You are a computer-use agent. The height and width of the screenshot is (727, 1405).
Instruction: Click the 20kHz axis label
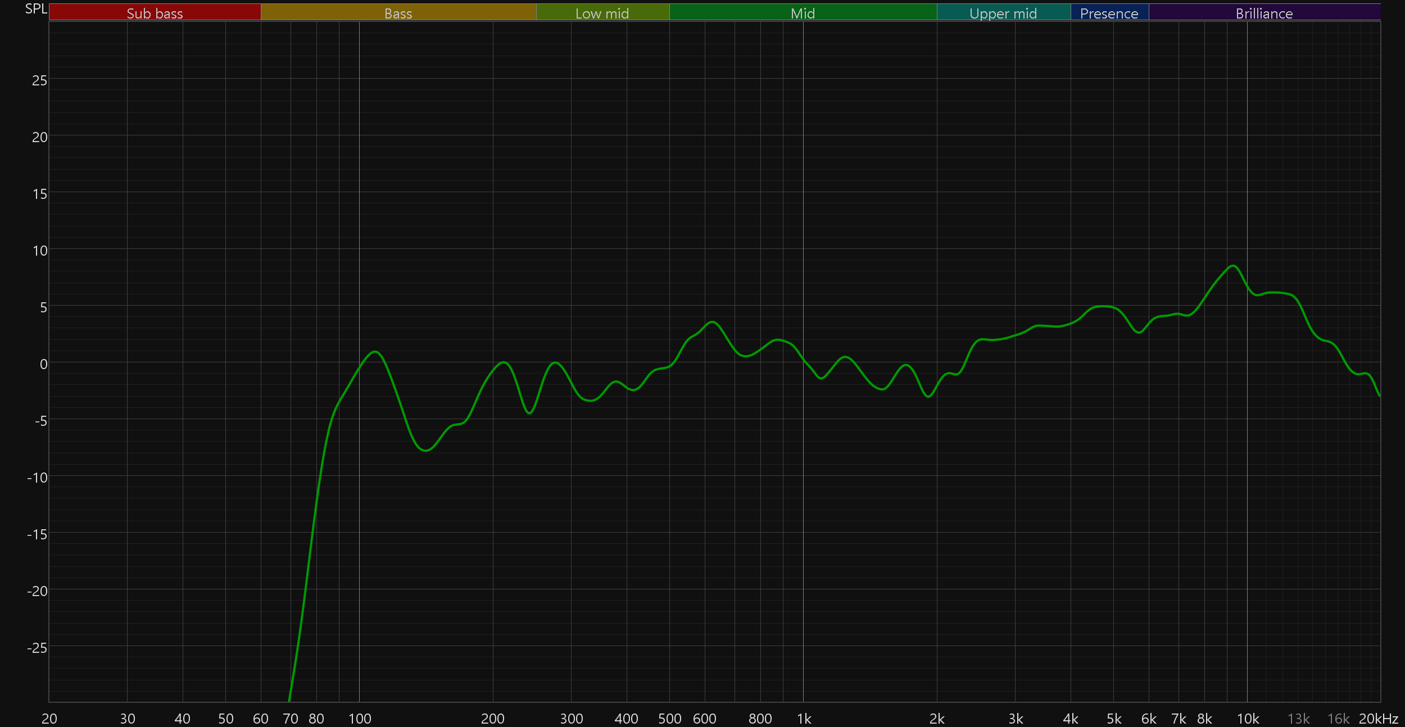coord(1378,719)
